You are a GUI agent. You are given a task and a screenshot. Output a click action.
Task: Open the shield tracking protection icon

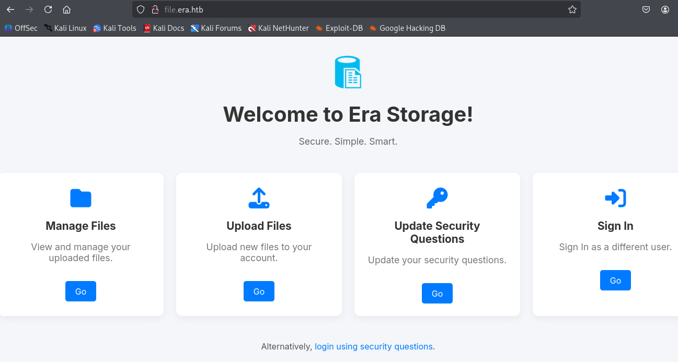pos(141,9)
